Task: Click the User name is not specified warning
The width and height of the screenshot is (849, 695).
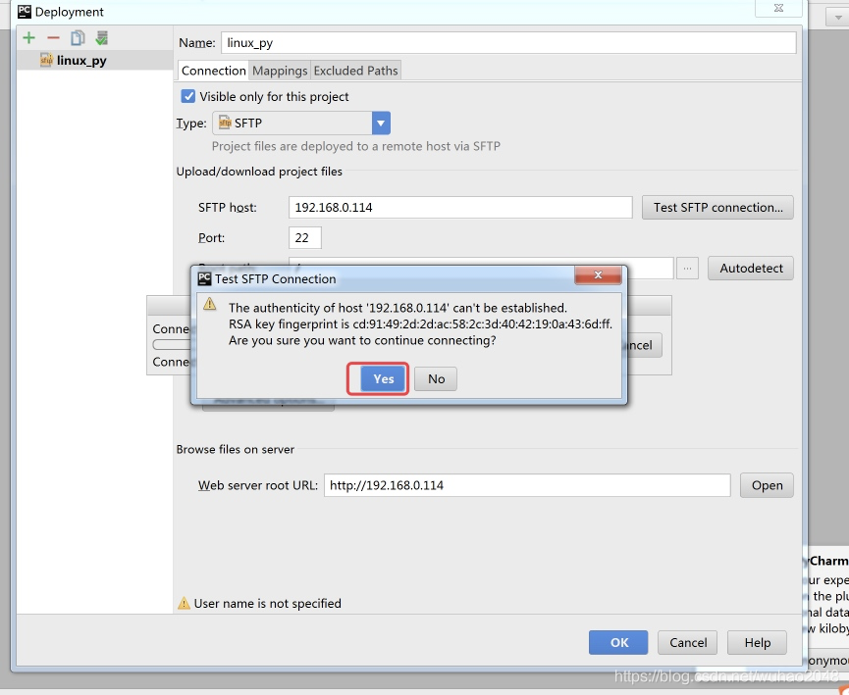Action: point(260,604)
